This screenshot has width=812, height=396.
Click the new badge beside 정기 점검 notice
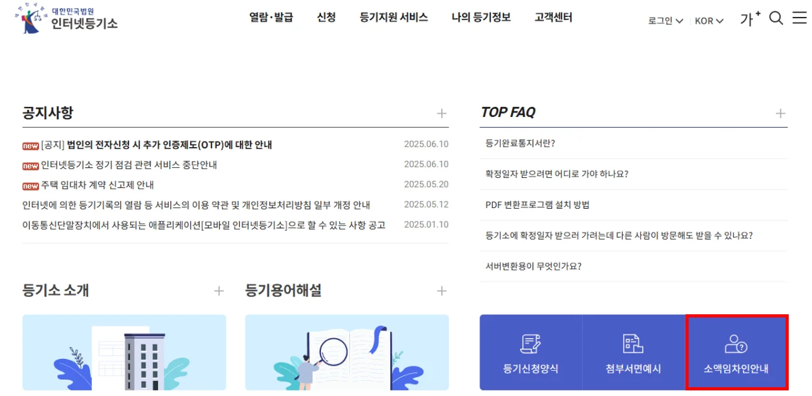[30, 166]
